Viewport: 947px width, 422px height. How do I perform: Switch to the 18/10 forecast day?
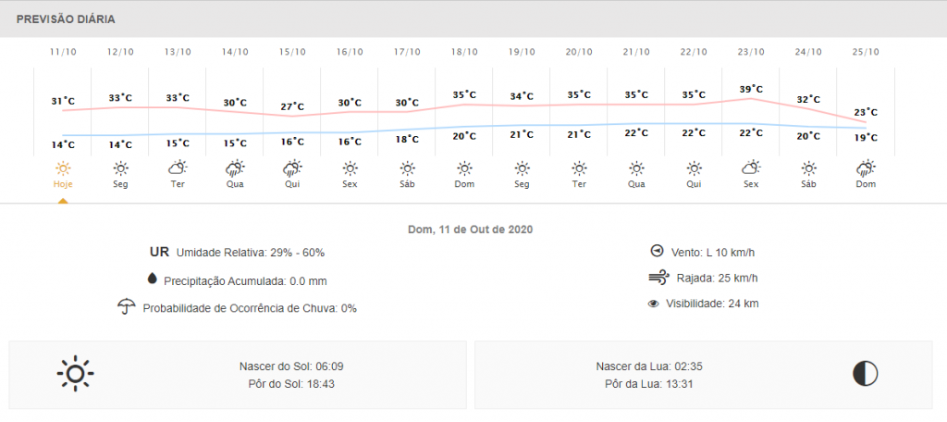pyautogui.click(x=464, y=52)
